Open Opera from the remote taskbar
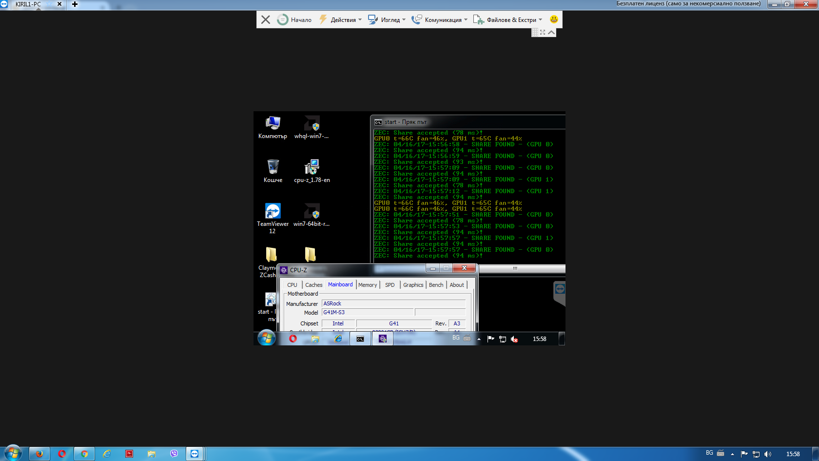 (x=292, y=339)
